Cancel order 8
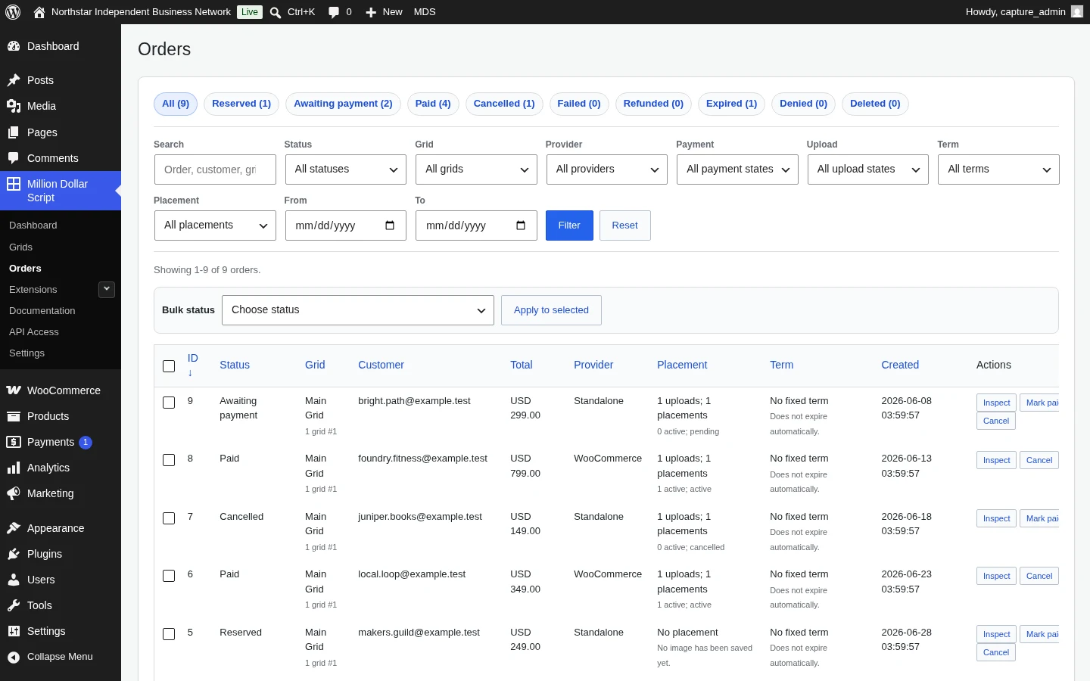 pos(1039,460)
